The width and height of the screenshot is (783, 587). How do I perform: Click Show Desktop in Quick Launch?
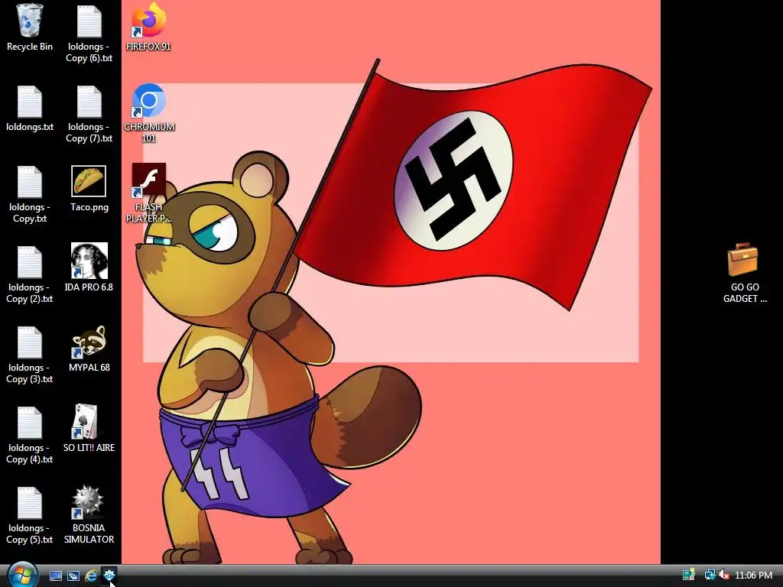click(56, 576)
